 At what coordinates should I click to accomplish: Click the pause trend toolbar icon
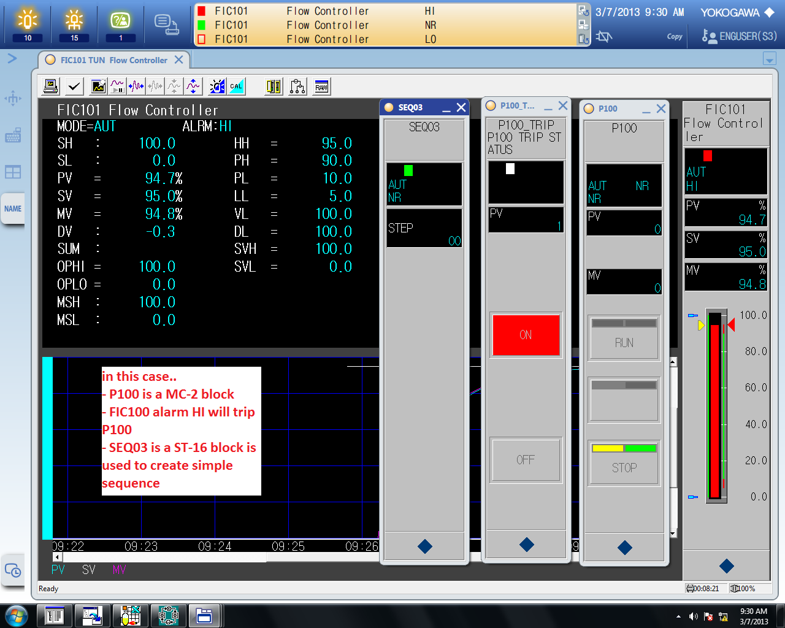(x=117, y=86)
